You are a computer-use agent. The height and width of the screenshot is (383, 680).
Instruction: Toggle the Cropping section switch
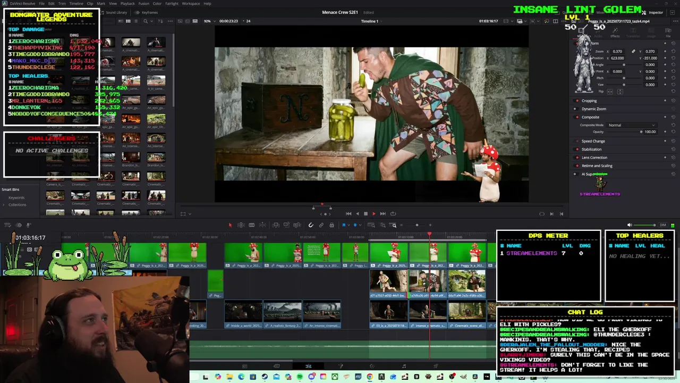(577, 101)
